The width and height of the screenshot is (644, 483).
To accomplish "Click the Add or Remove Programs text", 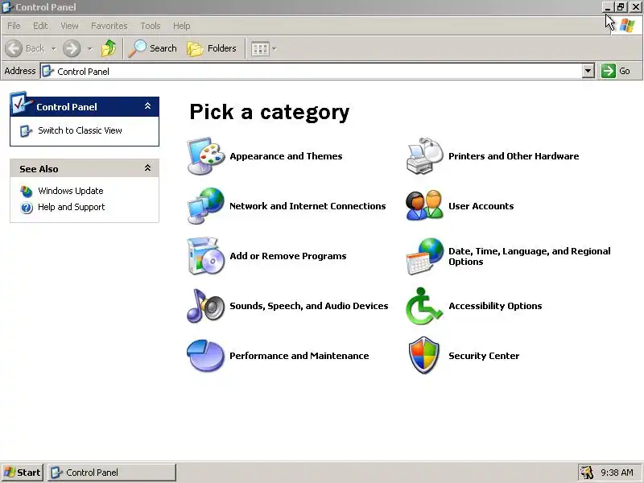I will [288, 256].
